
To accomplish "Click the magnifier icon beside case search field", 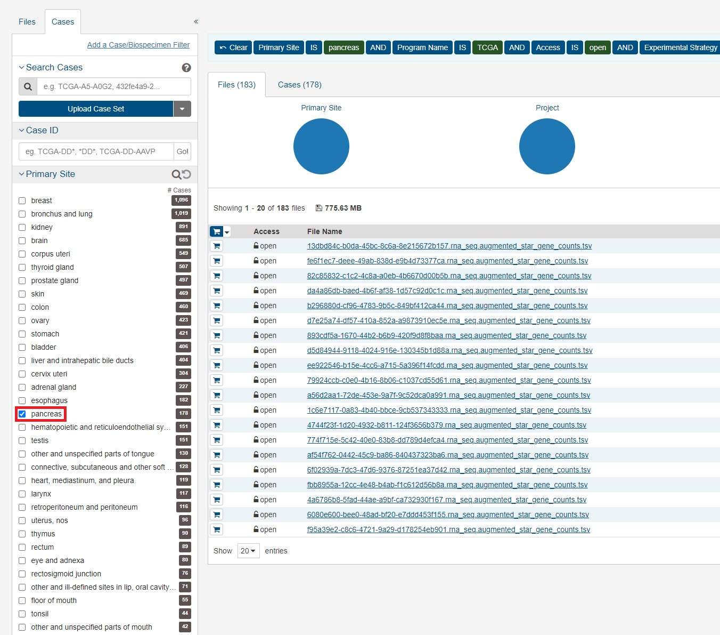I will click(x=28, y=86).
